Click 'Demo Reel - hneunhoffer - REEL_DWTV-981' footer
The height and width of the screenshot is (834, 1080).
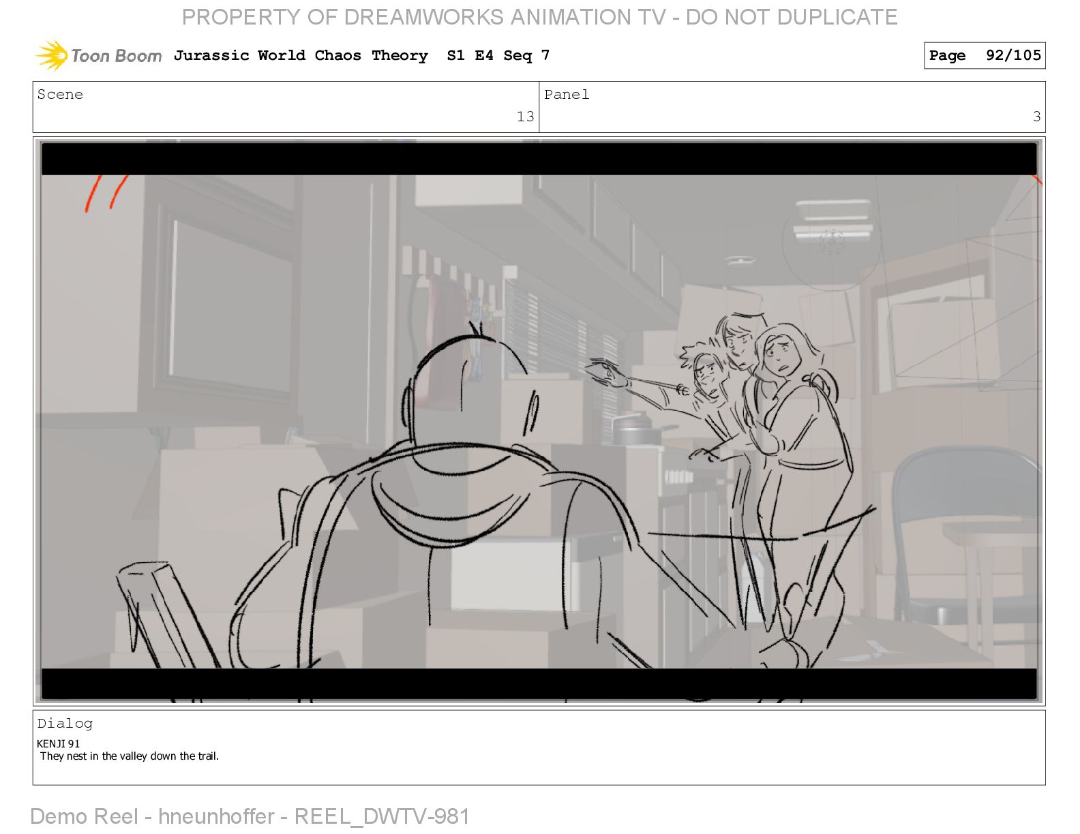click(x=250, y=816)
